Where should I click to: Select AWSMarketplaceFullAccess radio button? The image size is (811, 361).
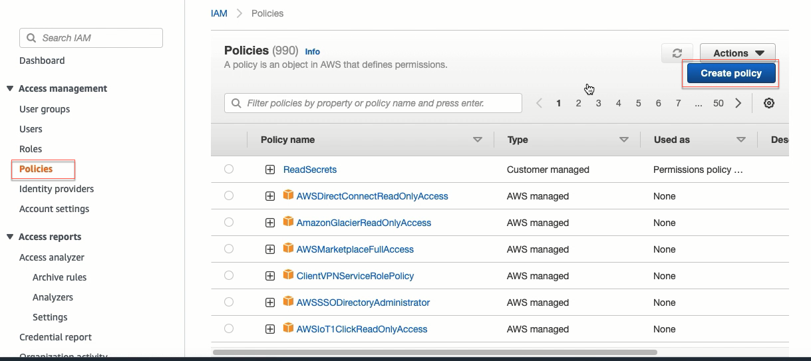pos(229,249)
